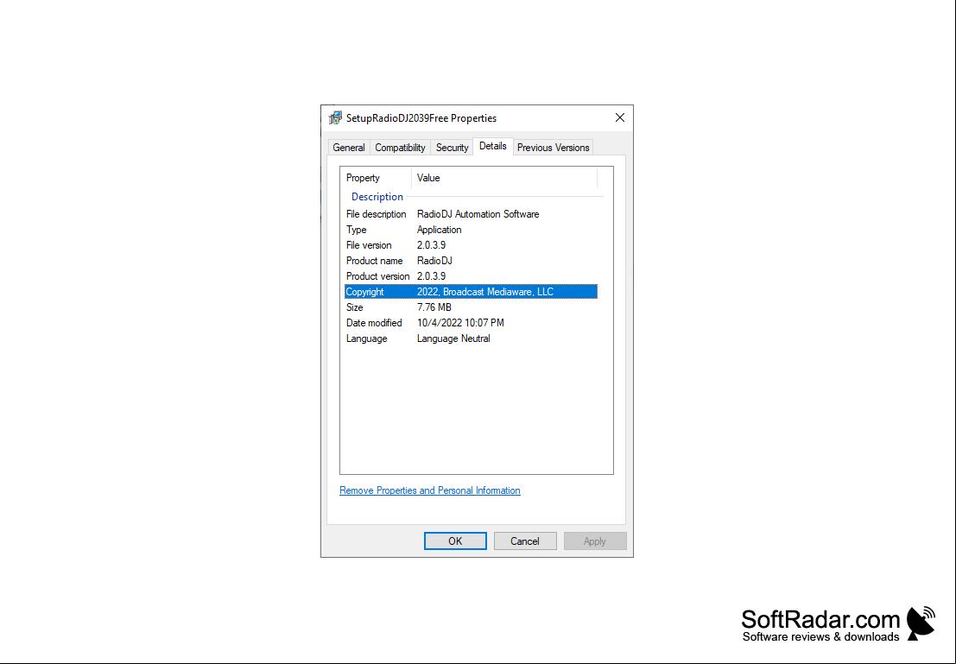
Task: Click the '2022, Broadcast Mediaware, LLC' value
Action: 485,292
